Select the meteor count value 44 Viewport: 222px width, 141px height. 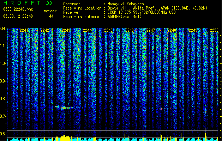[51, 16]
